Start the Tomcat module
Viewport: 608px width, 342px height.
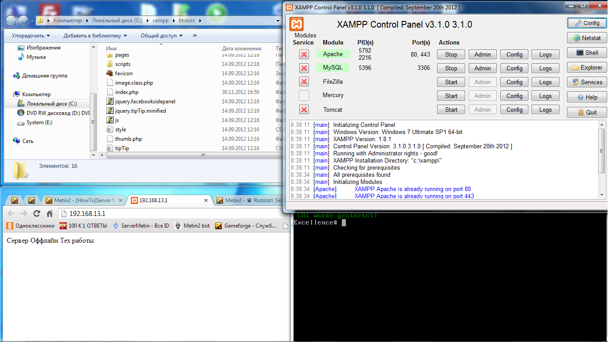451,110
